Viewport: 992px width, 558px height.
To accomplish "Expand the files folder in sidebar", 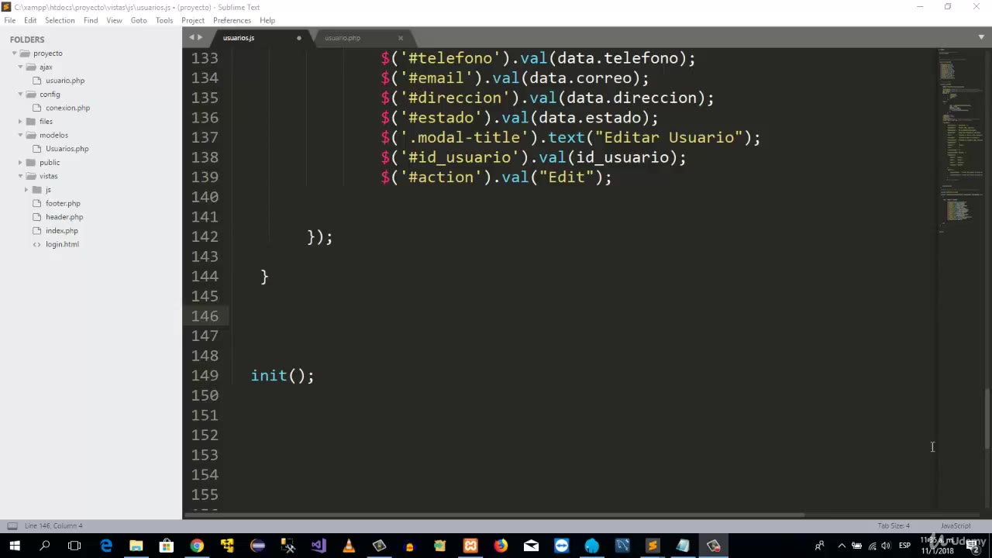I will (21, 122).
